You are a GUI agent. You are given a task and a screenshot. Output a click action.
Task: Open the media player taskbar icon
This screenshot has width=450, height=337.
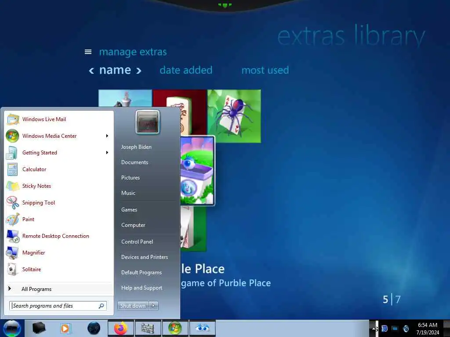(x=65, y=328)
